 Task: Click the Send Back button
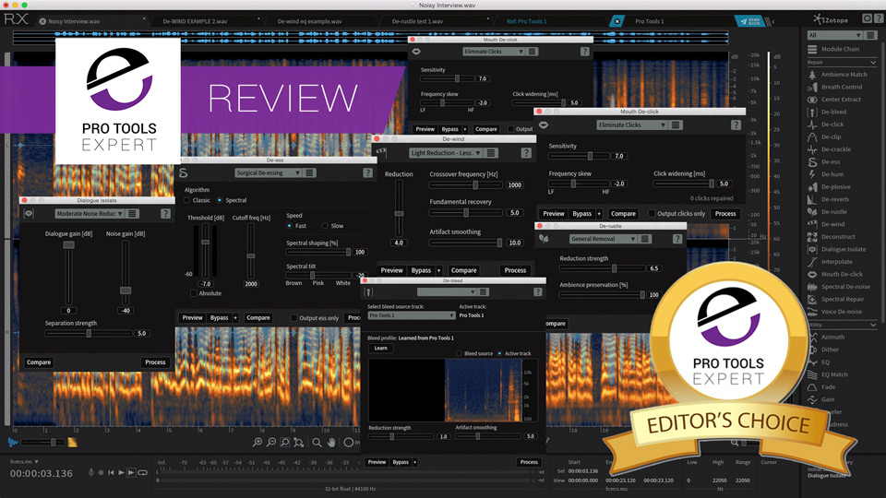749,21
